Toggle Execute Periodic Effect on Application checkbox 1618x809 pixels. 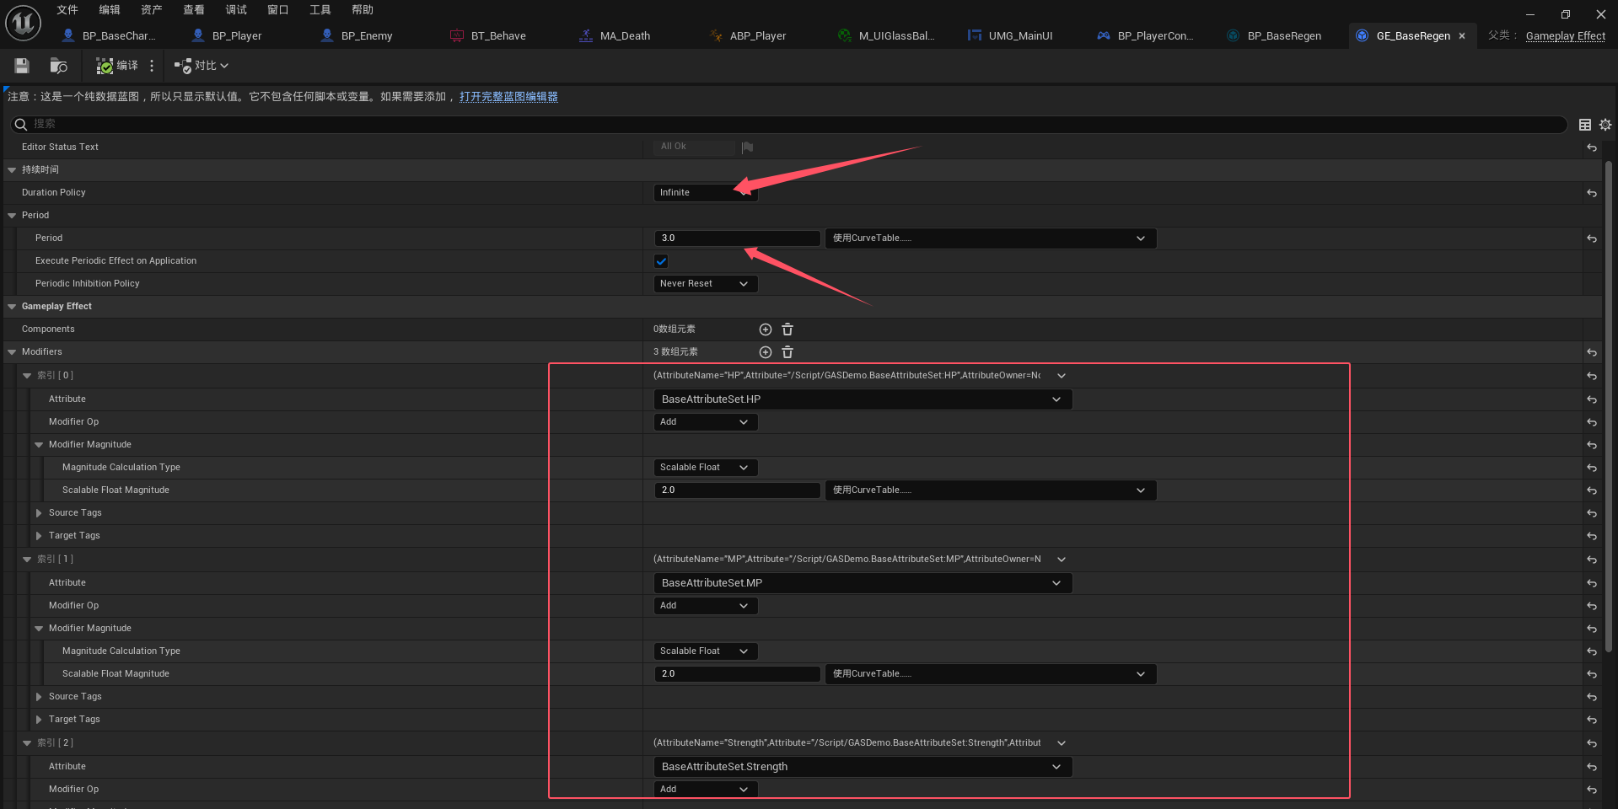point(661,261)
